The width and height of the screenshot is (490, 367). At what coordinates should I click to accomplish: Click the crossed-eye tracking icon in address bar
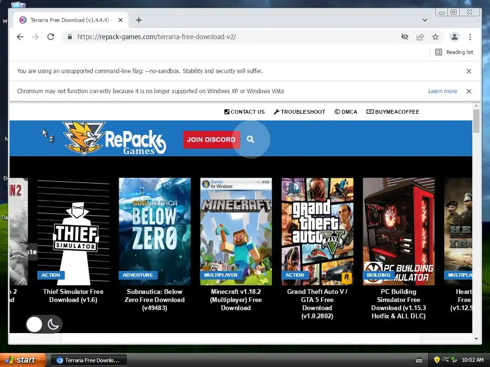click(405, 37)
